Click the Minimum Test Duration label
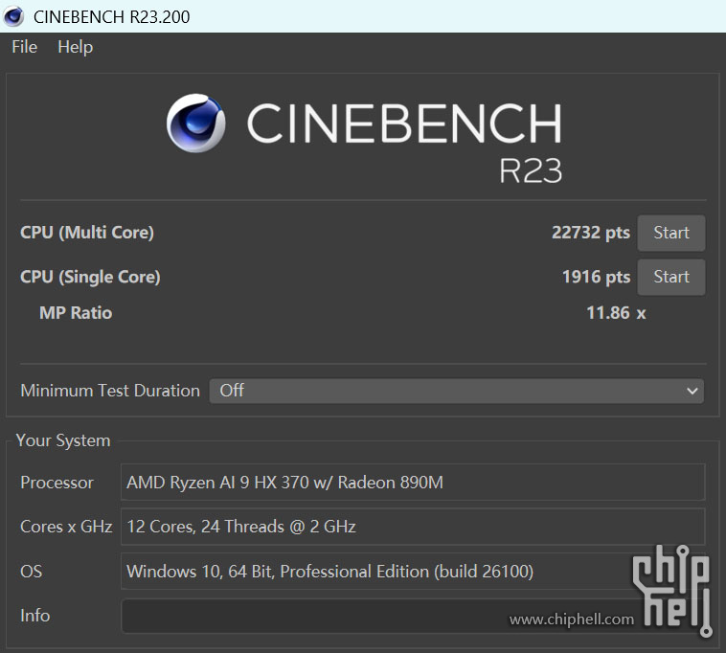Screen dimensions: 726x653 click(x=110, y=391)
